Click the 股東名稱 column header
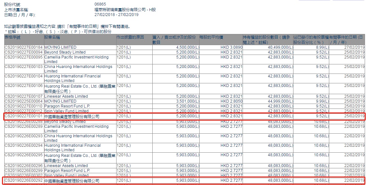The width and height of the screenshot is (366, 185). click(x=52, y=38)
